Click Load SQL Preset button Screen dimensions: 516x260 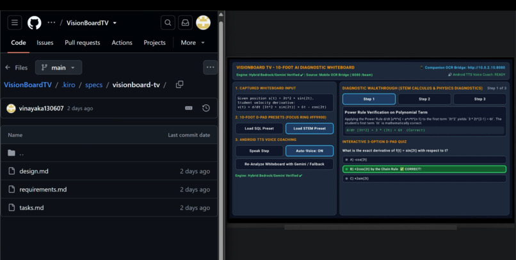tap(259, 128)
